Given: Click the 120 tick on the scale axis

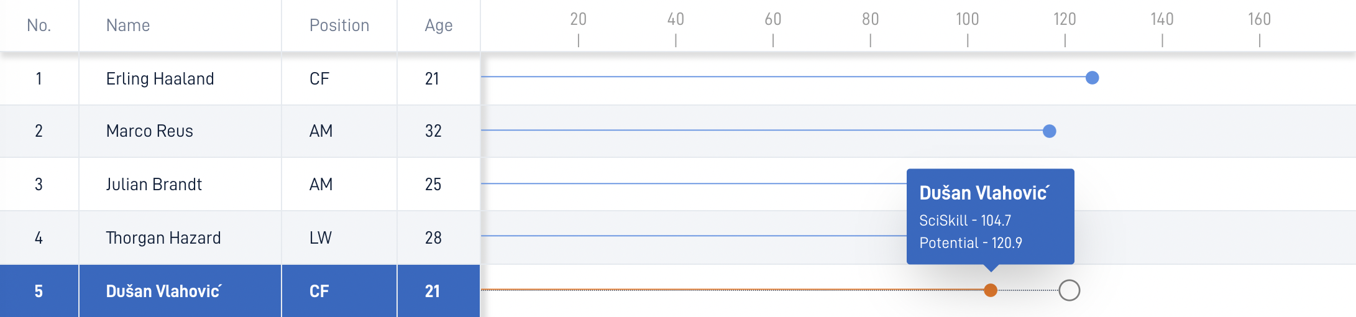Looking at the screenshot, I should click(1065, 29).
